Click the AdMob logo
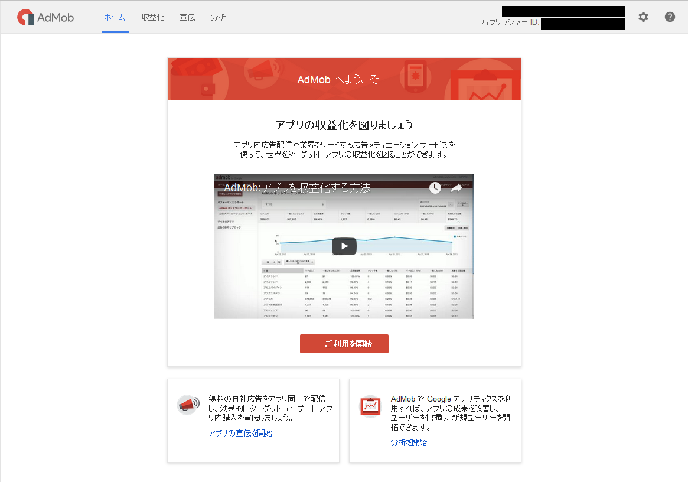This screenshot has height=482, width=688. (45, 17)
